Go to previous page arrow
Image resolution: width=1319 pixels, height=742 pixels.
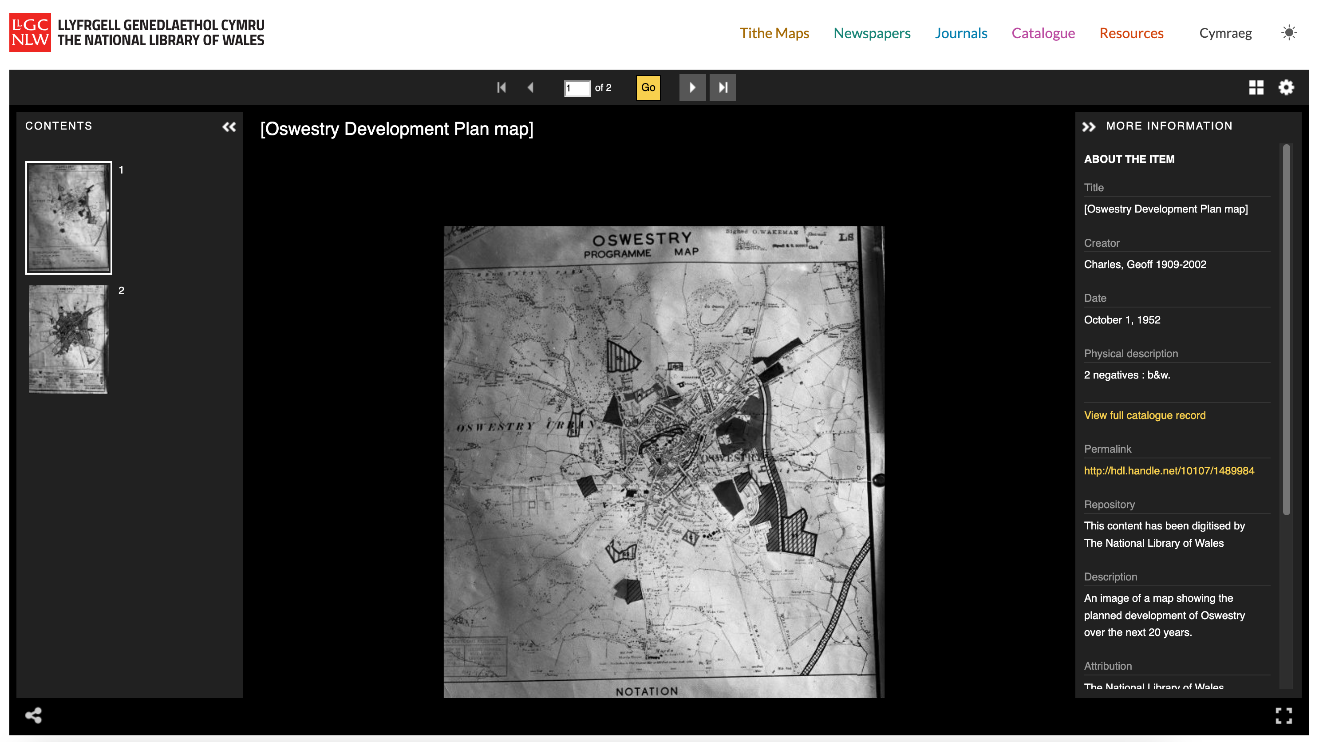530,87
